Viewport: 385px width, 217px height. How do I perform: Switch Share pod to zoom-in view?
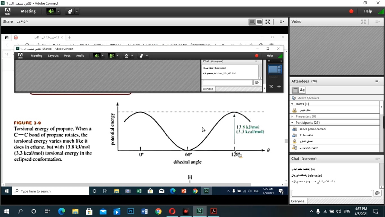259,22
